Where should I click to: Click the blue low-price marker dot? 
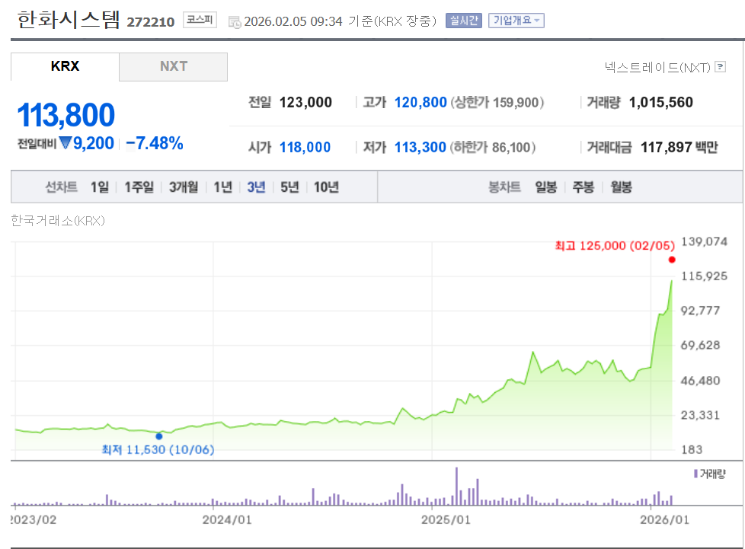click(x=159, y=436)
